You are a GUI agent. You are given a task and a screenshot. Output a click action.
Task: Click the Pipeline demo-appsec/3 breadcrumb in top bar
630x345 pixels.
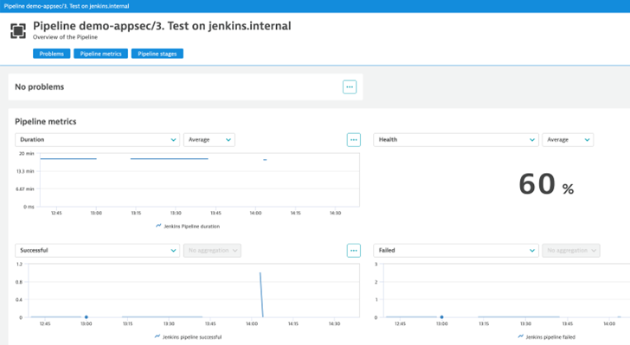pos(67,6)
